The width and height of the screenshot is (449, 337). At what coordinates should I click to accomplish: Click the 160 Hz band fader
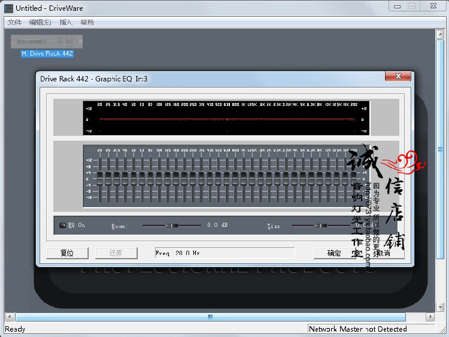pos(176,178)
